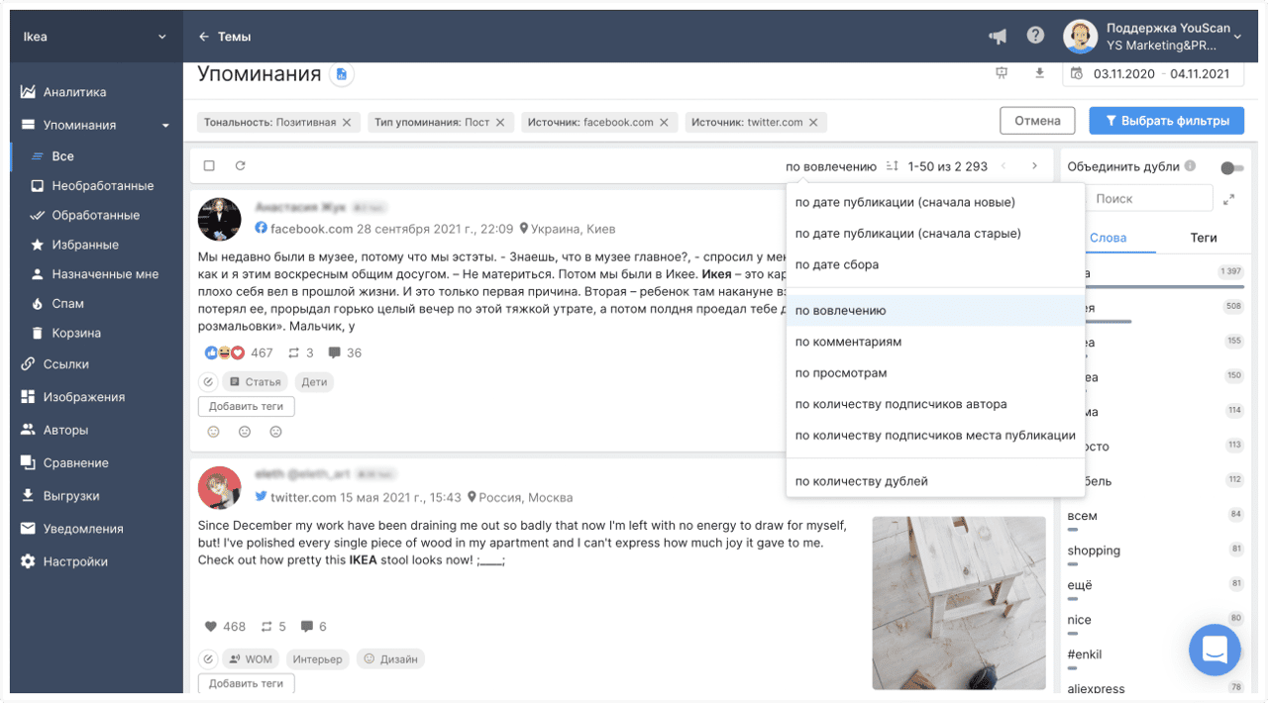
Task: Go to next page arrow
Action: [x=1034, y=166]
